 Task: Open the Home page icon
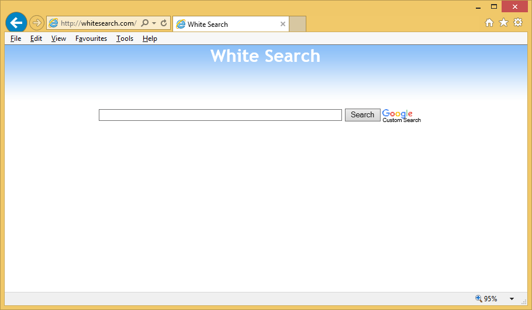coord(489,23)
